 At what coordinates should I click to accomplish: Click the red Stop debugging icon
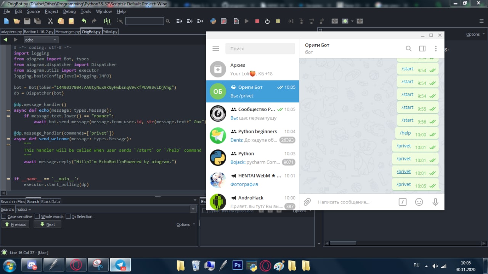pos(257,21)
